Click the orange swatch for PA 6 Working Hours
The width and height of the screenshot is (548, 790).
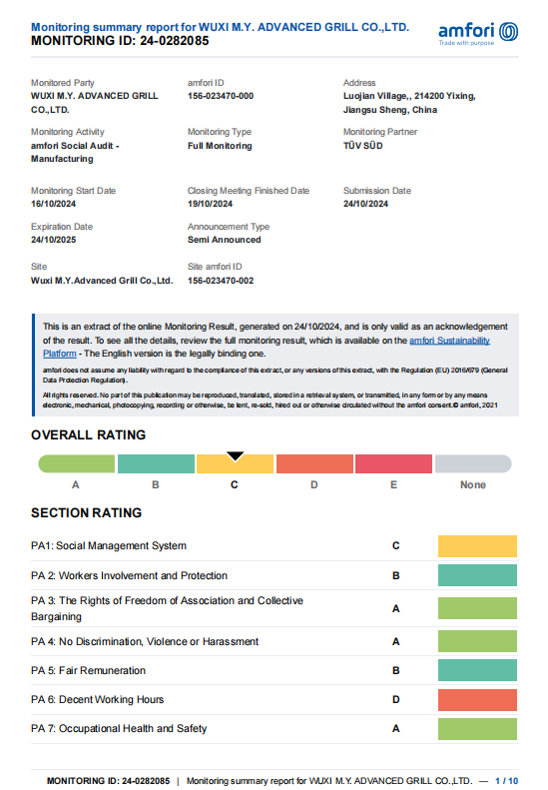click(477, 700)
